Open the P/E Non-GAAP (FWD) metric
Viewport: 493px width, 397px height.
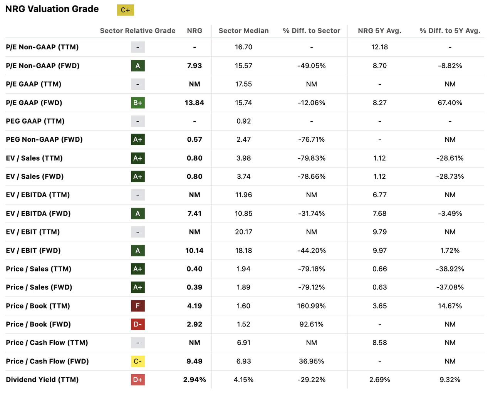(43, 65)
